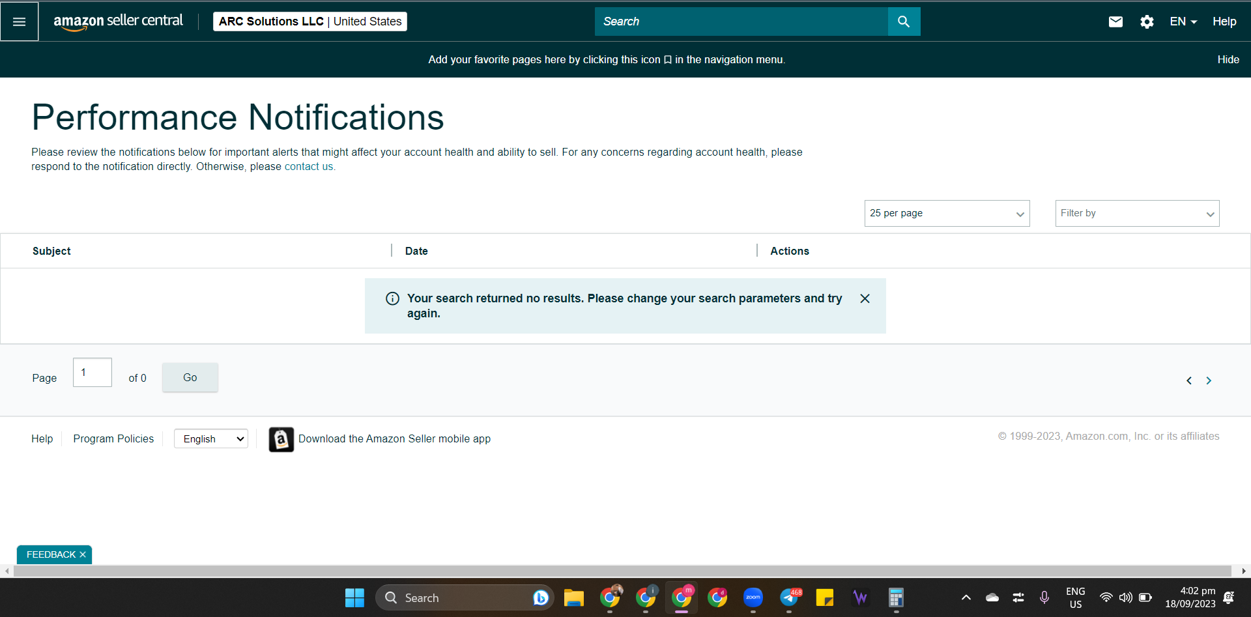This screenshot has height=617, width=1251.
Task: Open the Wi-Fi network tray icon
Action: point(1106,597)
